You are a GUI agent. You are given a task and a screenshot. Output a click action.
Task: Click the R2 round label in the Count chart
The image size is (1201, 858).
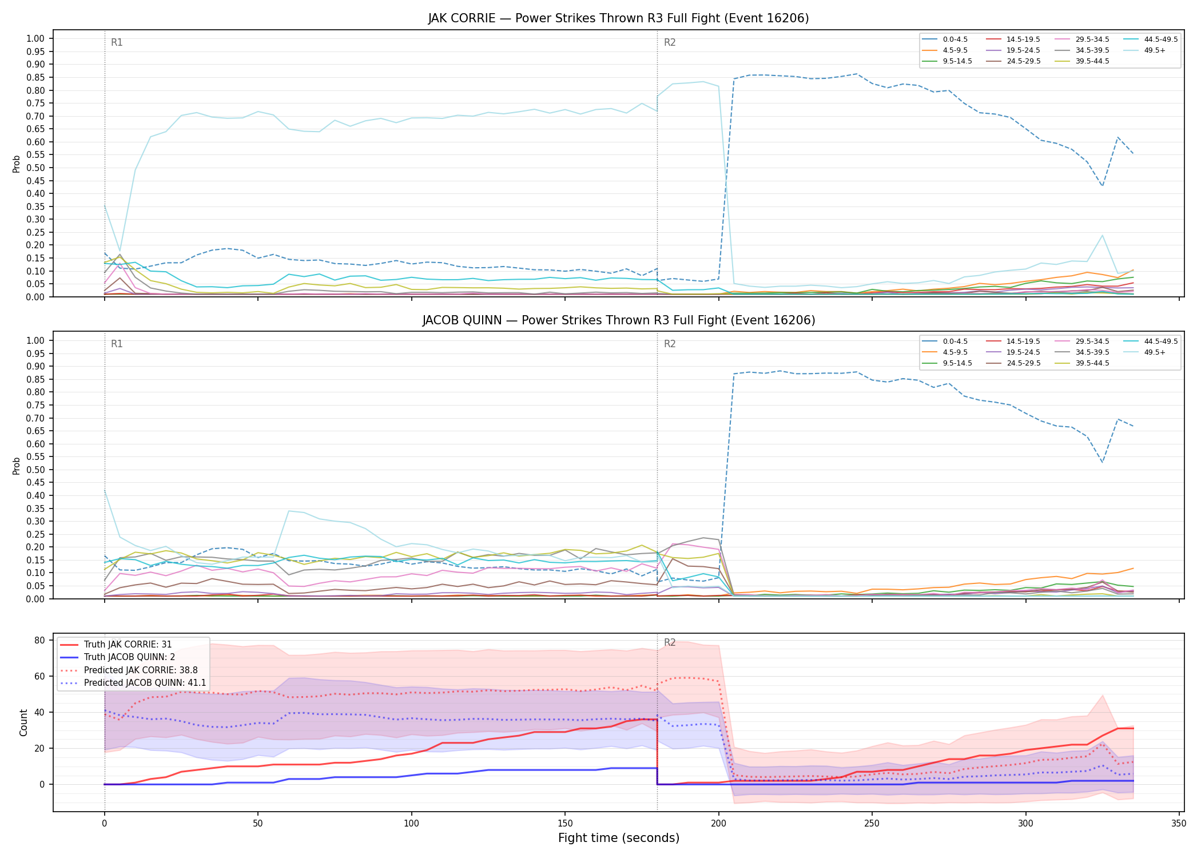(x=670, y=642)
